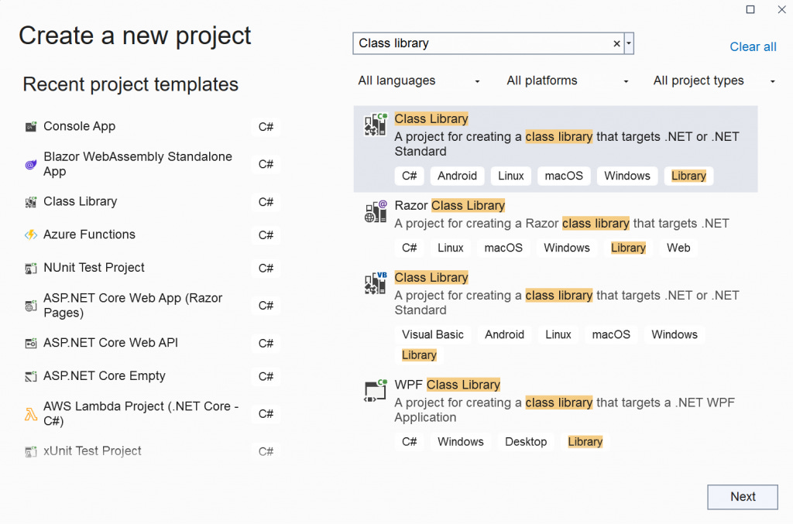Click the Clear all link
793x524 pixels.
click(753, 47)
